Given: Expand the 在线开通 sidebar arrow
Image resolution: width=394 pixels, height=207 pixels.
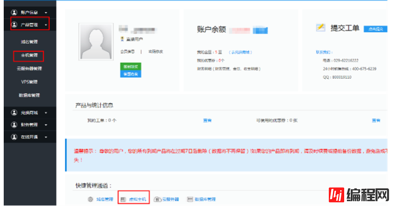Looking at the screenshot, I should coord(46,138).
